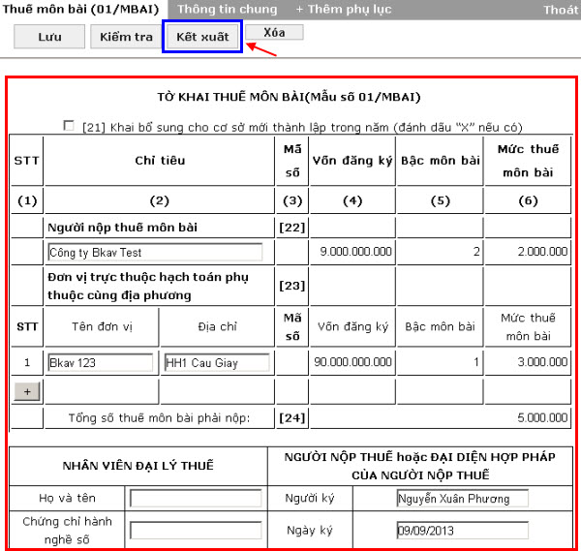Click the Họ và tên input field
The image size is (581, 551).
click(x=196, y=498)
